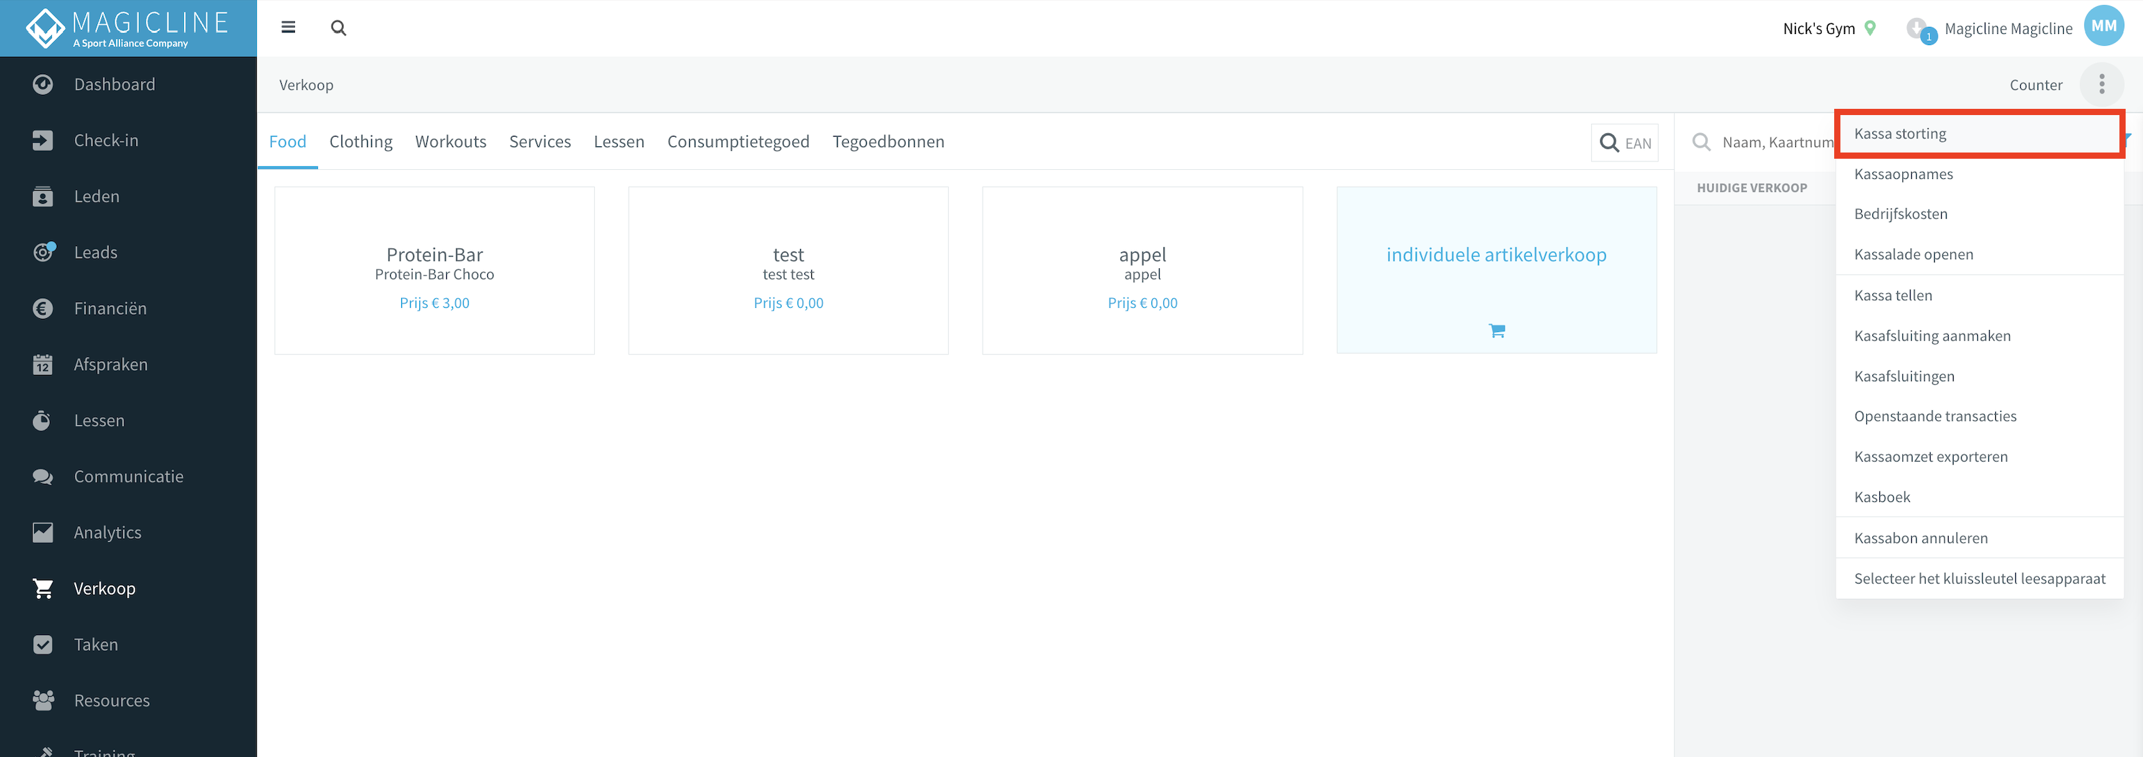
Task: Click the Check-in arrow icon
Action: (42, 141)
